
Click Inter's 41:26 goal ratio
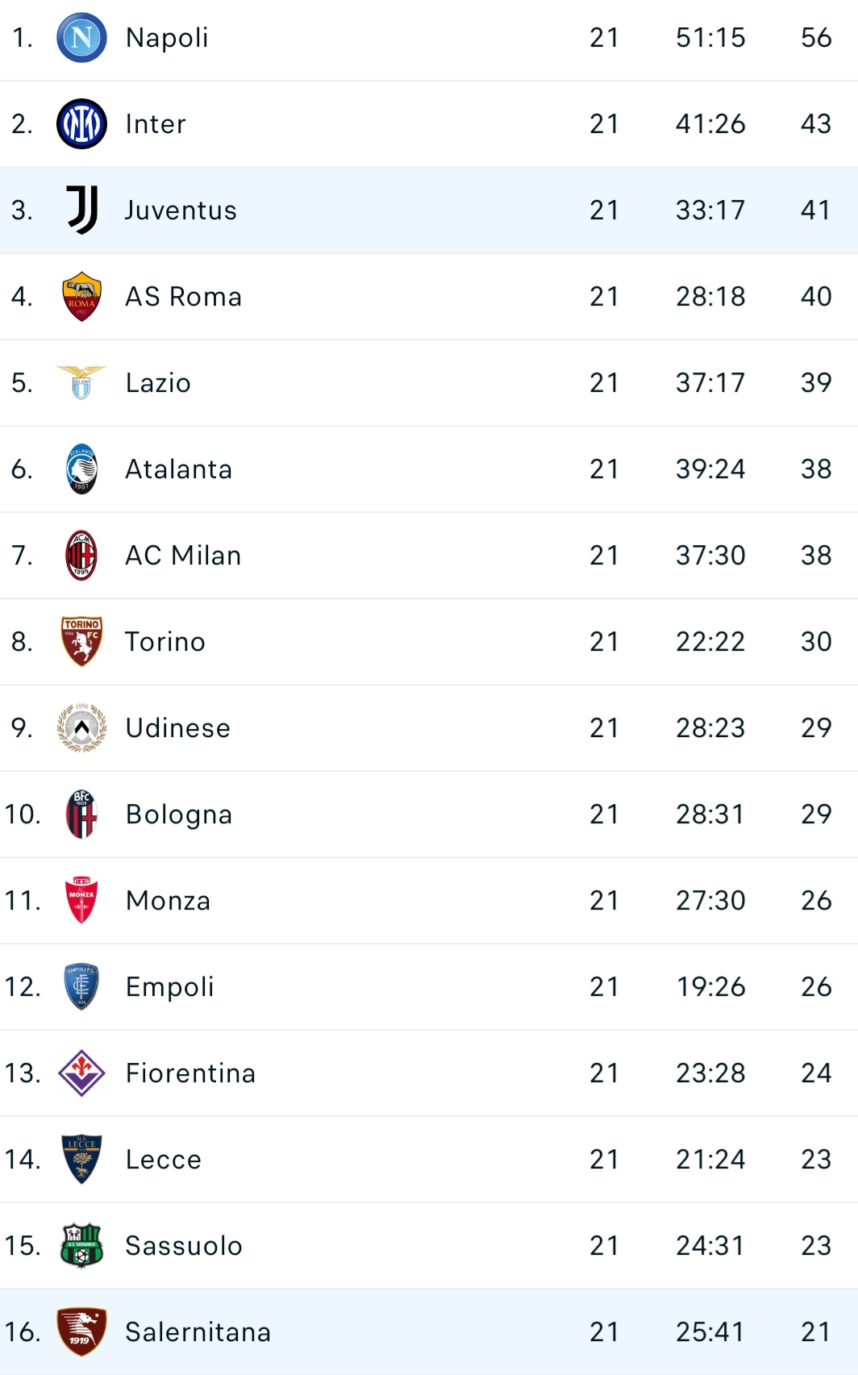(710, 123)
